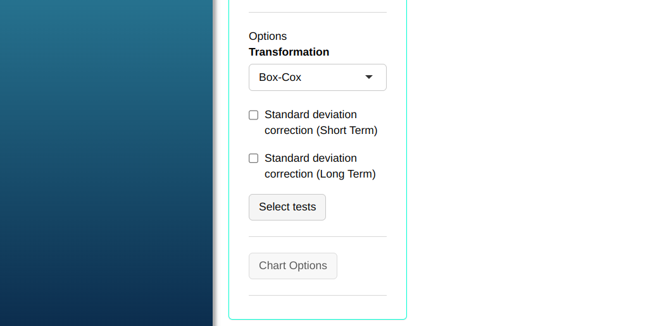The width and height of the screenshot is (662, 326).
Task: Open Chart Options
Action: pos(292,266)
